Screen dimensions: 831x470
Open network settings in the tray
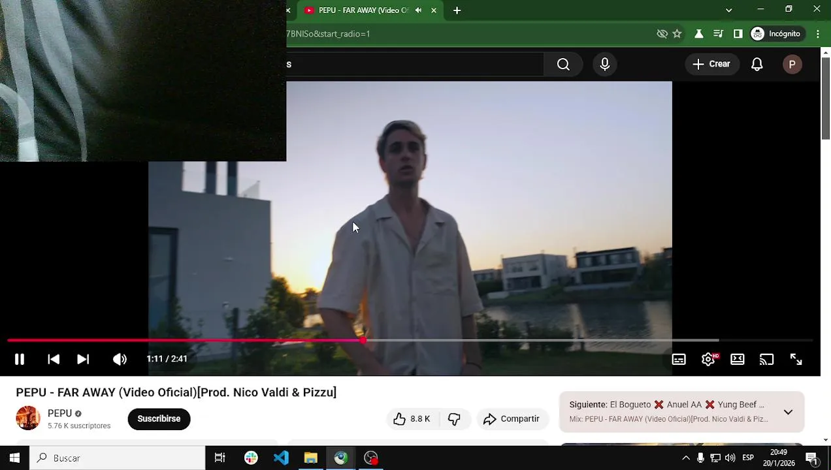point(715,458)
